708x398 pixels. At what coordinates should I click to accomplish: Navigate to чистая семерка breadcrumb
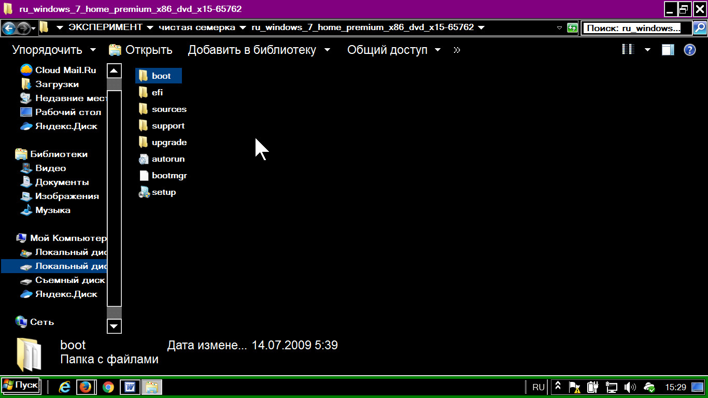197,27
